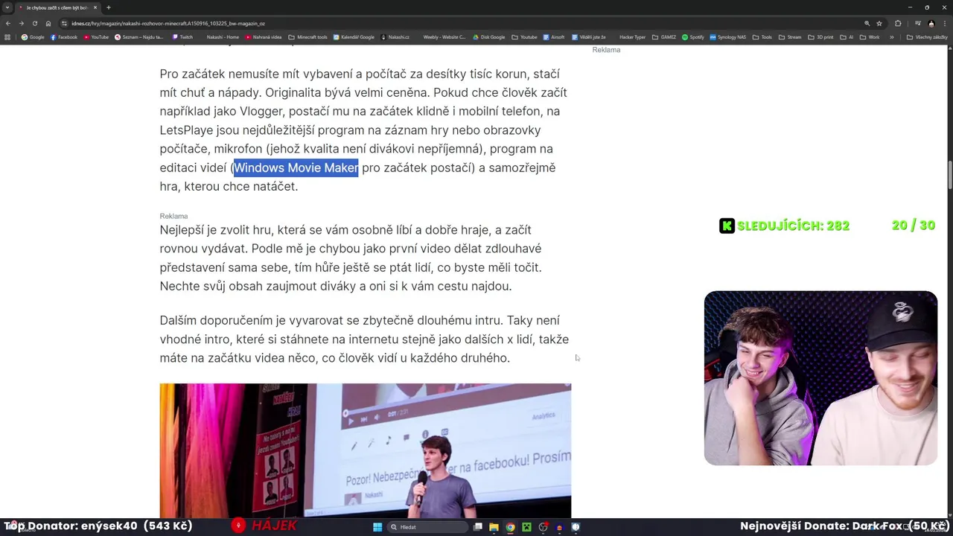Open the AI bookmark folder

point(847,37)
